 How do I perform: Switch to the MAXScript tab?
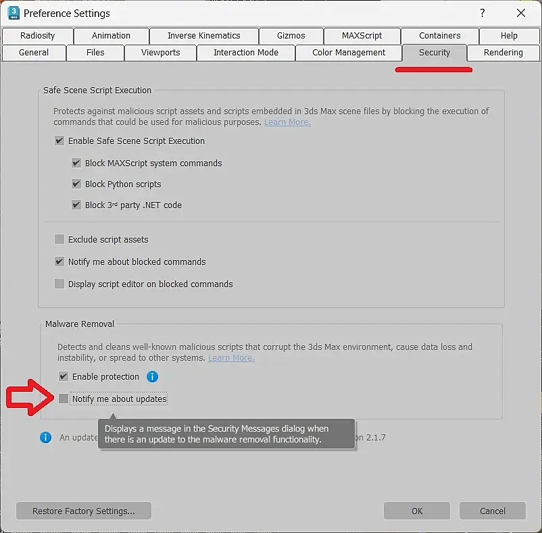point(362,36)
